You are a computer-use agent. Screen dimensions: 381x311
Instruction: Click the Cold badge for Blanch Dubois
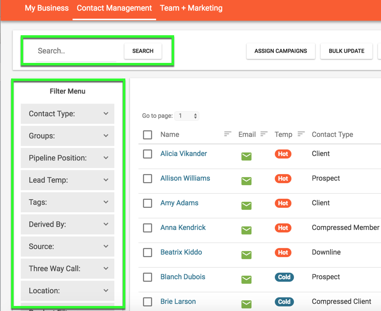click(284, 277)
